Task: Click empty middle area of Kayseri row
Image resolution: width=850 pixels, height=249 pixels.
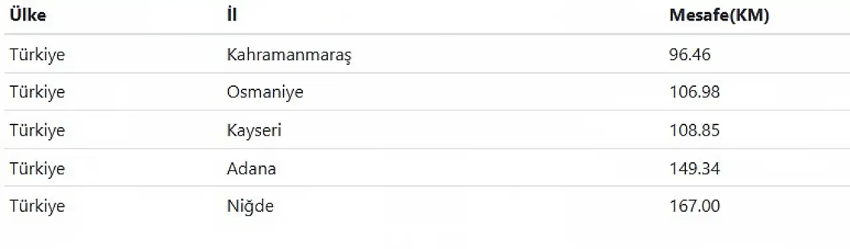Action: click(x=465, y=130)
